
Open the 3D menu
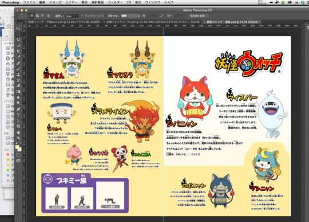[x=129, y=2]
